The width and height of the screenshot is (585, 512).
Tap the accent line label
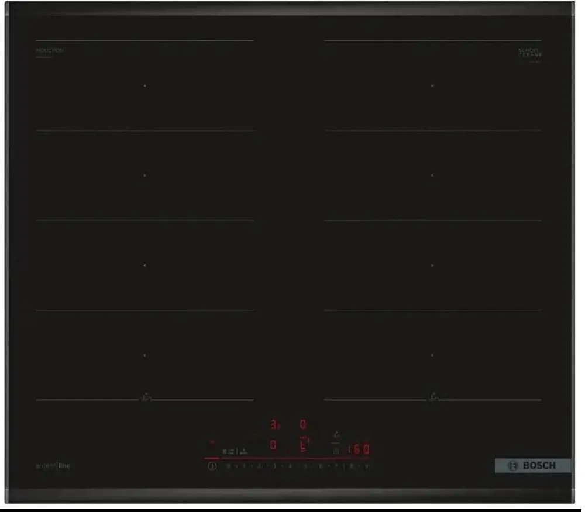click(x=53, y=466)
